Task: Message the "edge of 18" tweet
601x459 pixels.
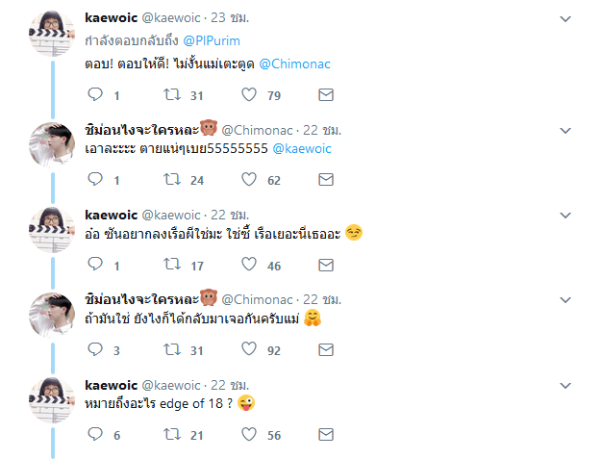Action: [326, 435]
